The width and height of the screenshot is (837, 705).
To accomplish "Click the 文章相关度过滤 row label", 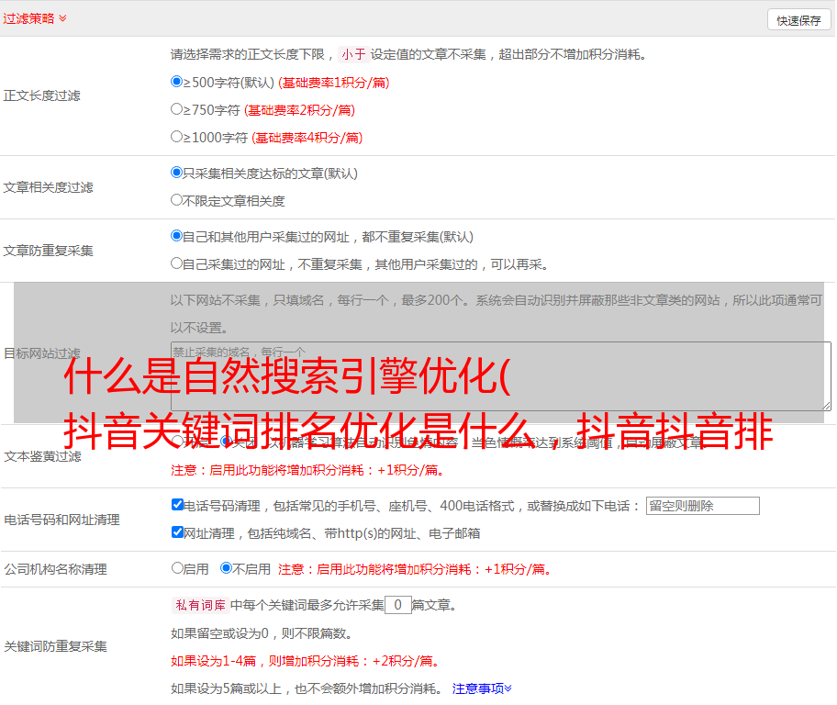I will [48, 187].
